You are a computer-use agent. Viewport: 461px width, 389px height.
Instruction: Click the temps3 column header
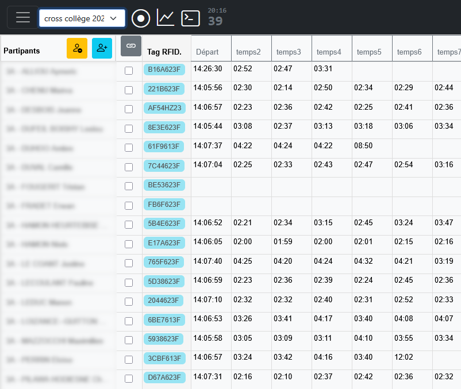pos(291,48)
